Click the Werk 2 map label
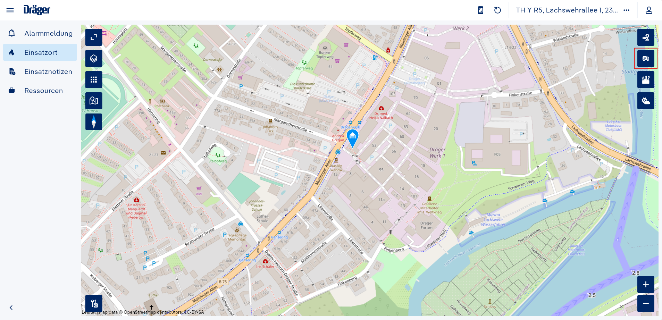Viewport: 662px width, 320px height. click(461, 28)
